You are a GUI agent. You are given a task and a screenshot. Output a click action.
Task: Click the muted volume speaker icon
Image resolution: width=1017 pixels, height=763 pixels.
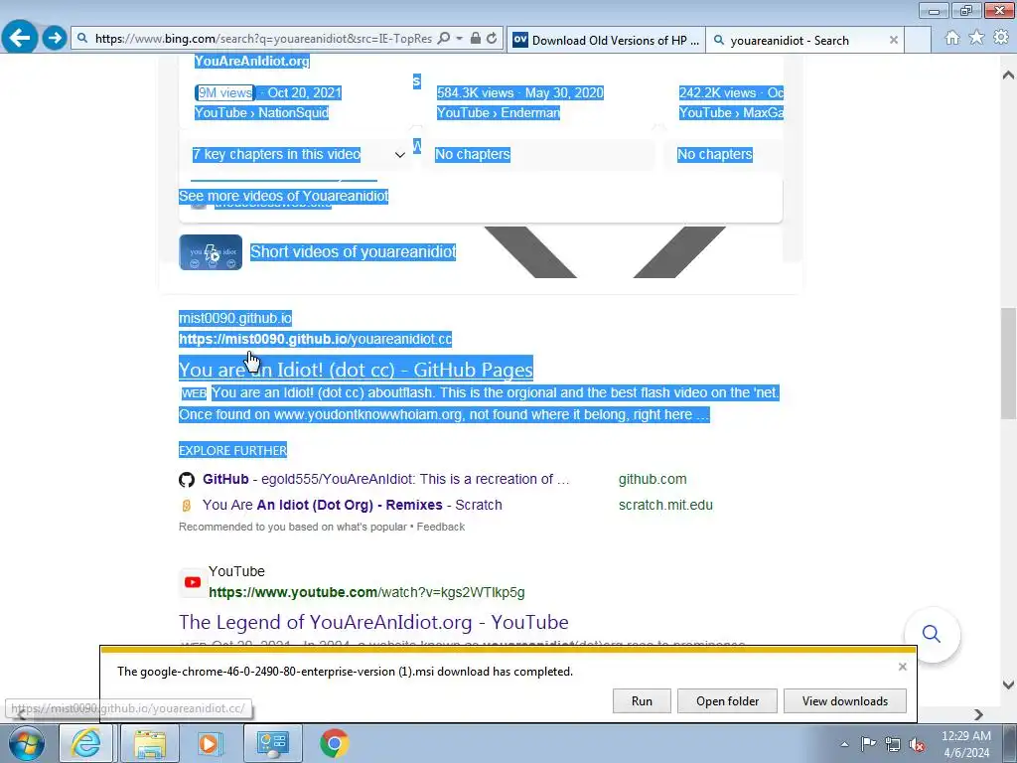pyautogui.click(x=917, y=744)
